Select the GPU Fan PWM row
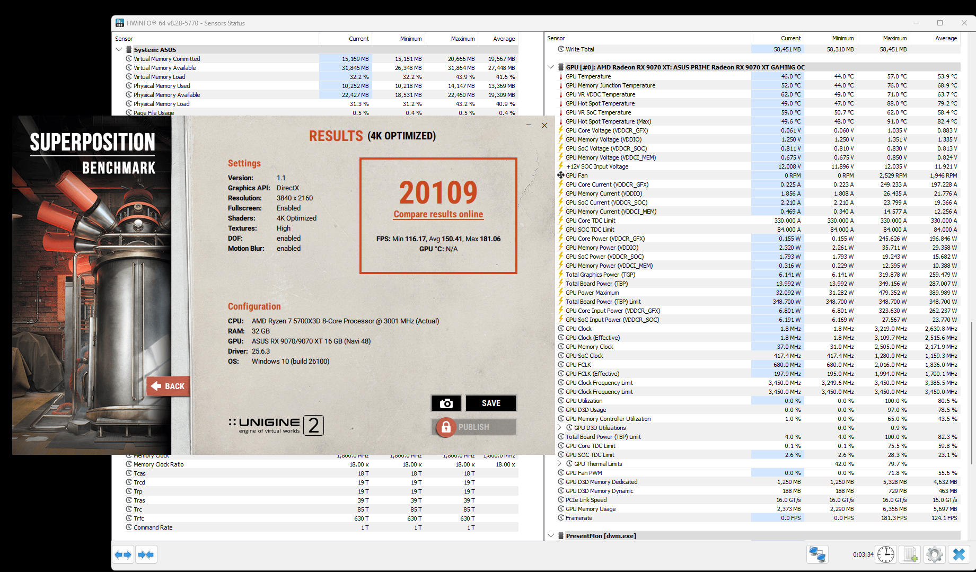 pyautogui.click(x=758, y=473)
